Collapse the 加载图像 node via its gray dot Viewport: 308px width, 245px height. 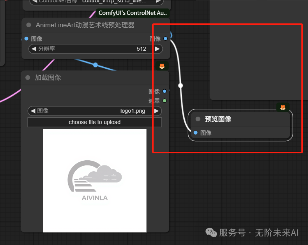coord(28,78)
